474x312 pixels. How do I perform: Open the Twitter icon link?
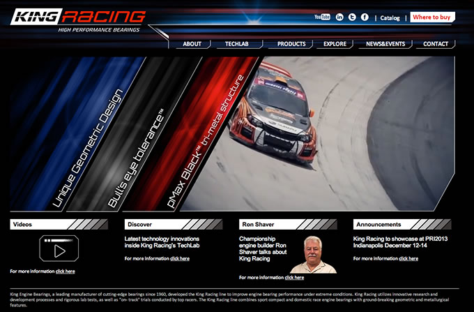tap(352, 17)
